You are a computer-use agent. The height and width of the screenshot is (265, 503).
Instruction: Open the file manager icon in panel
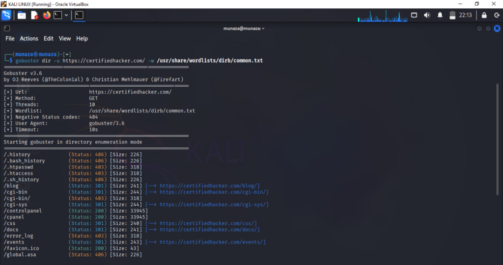coord(22,15)
